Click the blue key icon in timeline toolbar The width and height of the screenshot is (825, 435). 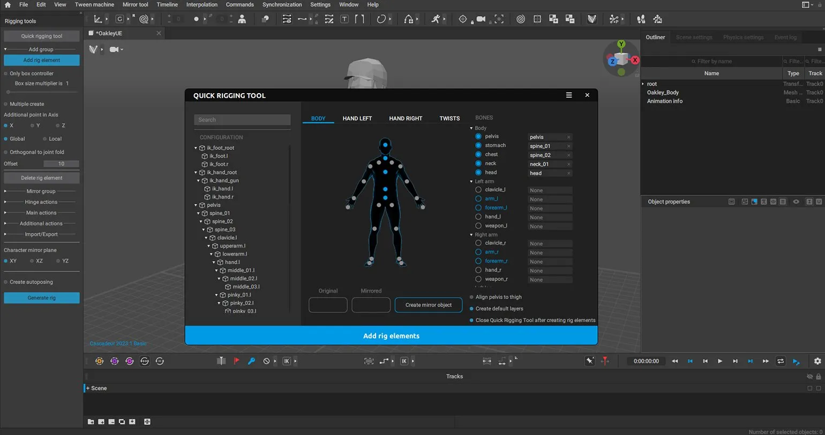[251, 361]
